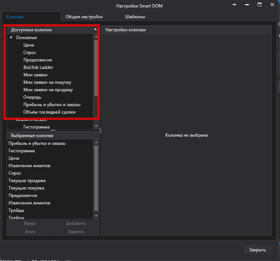Click the Вверх button

(30, 223)
